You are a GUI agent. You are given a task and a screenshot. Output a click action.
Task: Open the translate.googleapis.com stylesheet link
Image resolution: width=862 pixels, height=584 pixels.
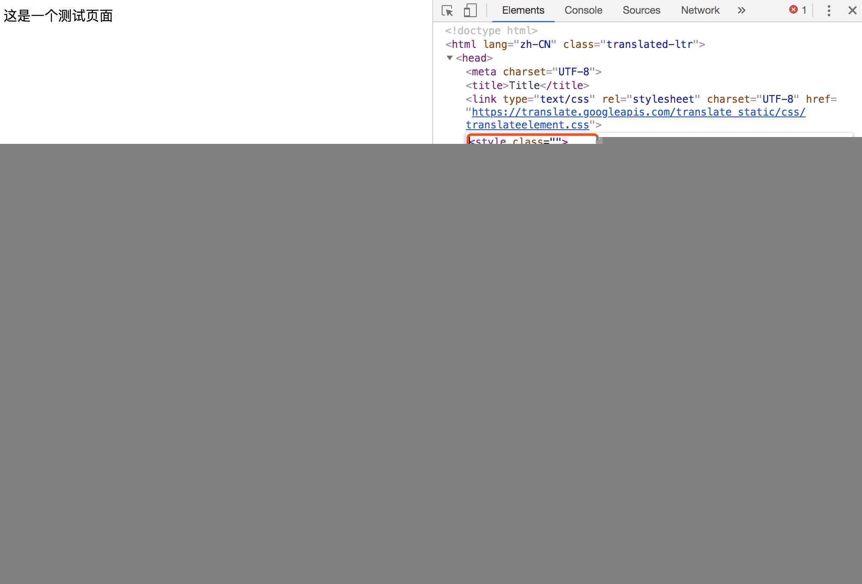pos(636,119)
